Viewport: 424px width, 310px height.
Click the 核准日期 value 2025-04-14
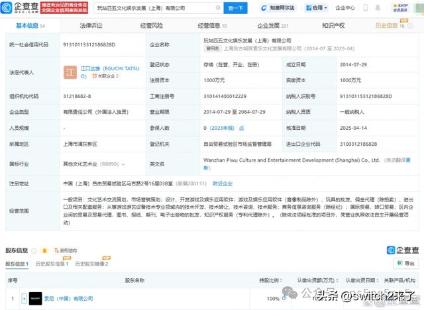(x=353, y=128)
